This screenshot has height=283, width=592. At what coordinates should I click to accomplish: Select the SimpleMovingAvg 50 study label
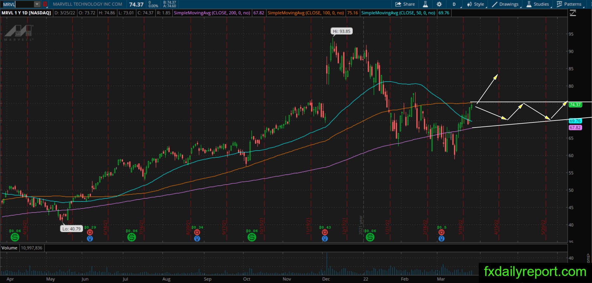click(398, 13)
